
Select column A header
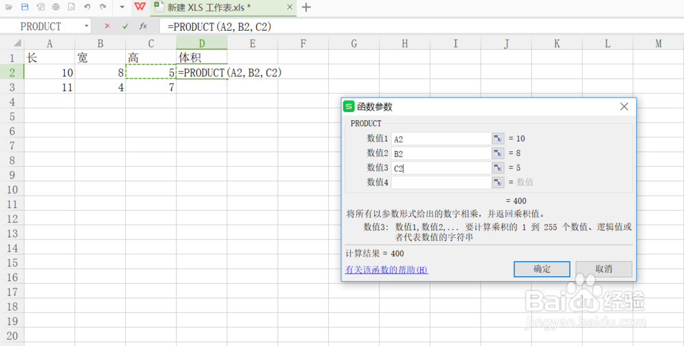[x=49, y=43]
